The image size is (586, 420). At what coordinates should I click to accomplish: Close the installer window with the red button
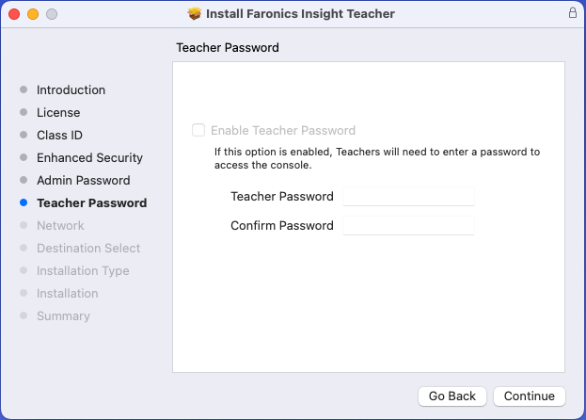point(14,14)
